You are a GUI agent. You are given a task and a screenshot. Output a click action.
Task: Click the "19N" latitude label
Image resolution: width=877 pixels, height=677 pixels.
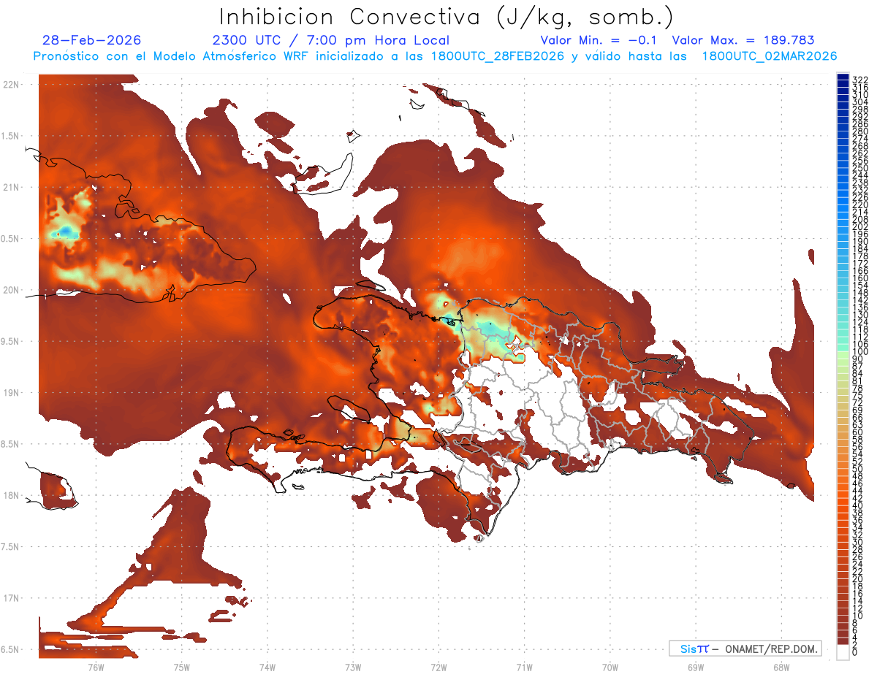[x=11, y=392]
